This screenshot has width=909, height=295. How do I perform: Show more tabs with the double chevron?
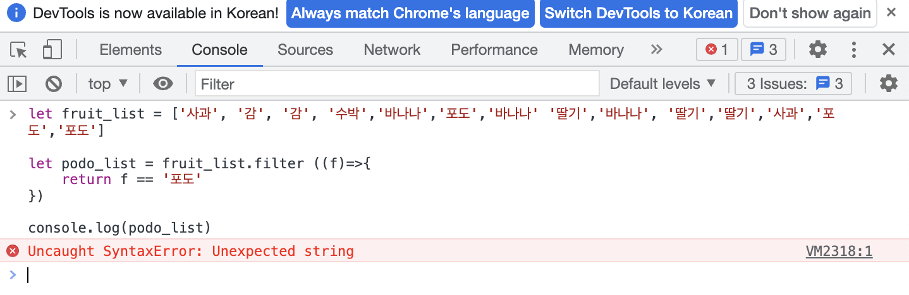click(657, 49)
